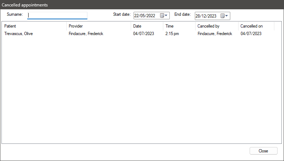Click the End date value 28/12/2023

tap(206, 16)
